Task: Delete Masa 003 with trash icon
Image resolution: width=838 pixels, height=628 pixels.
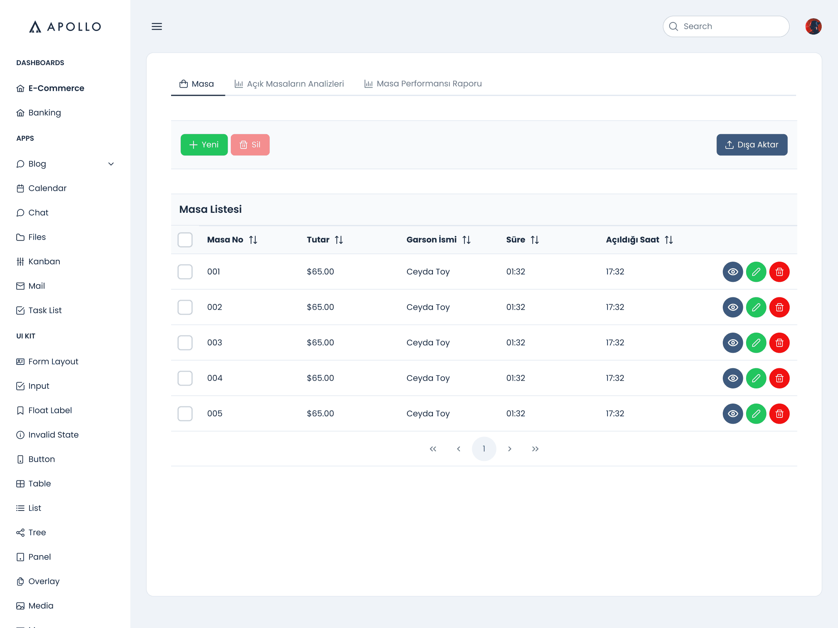Action: [779, 343]
